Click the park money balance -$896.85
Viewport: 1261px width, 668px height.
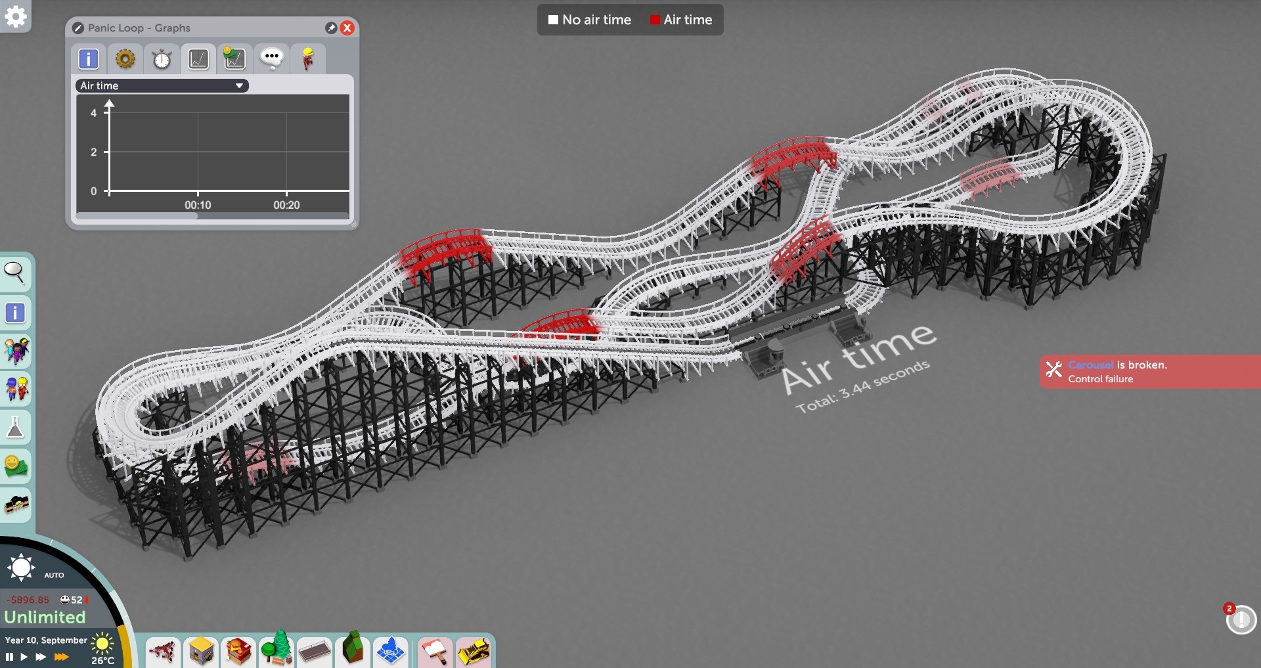[29, 600]
